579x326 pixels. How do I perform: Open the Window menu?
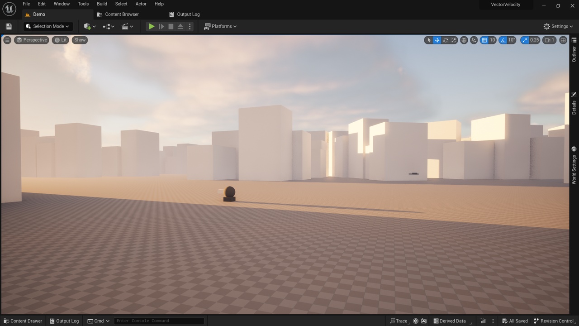pyautogui.click(x=62, y=4)
